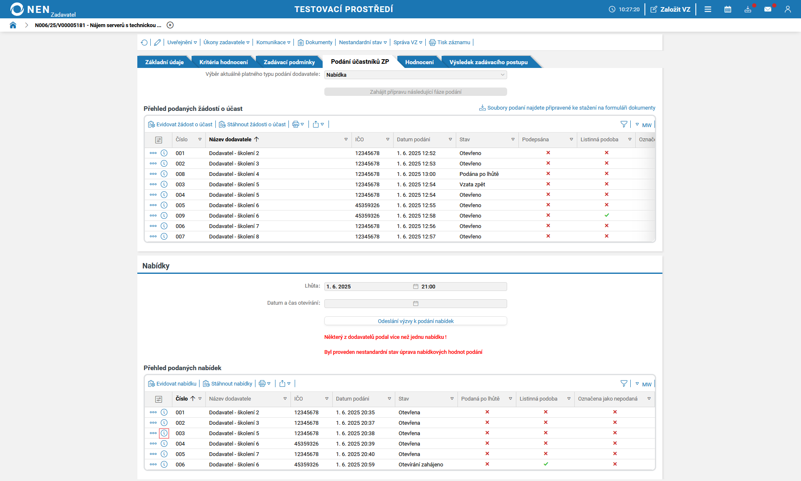Click the user profile icon
The height and width of the screenshot is (481, 801).
pyautogui.click(x=787, y=9)
